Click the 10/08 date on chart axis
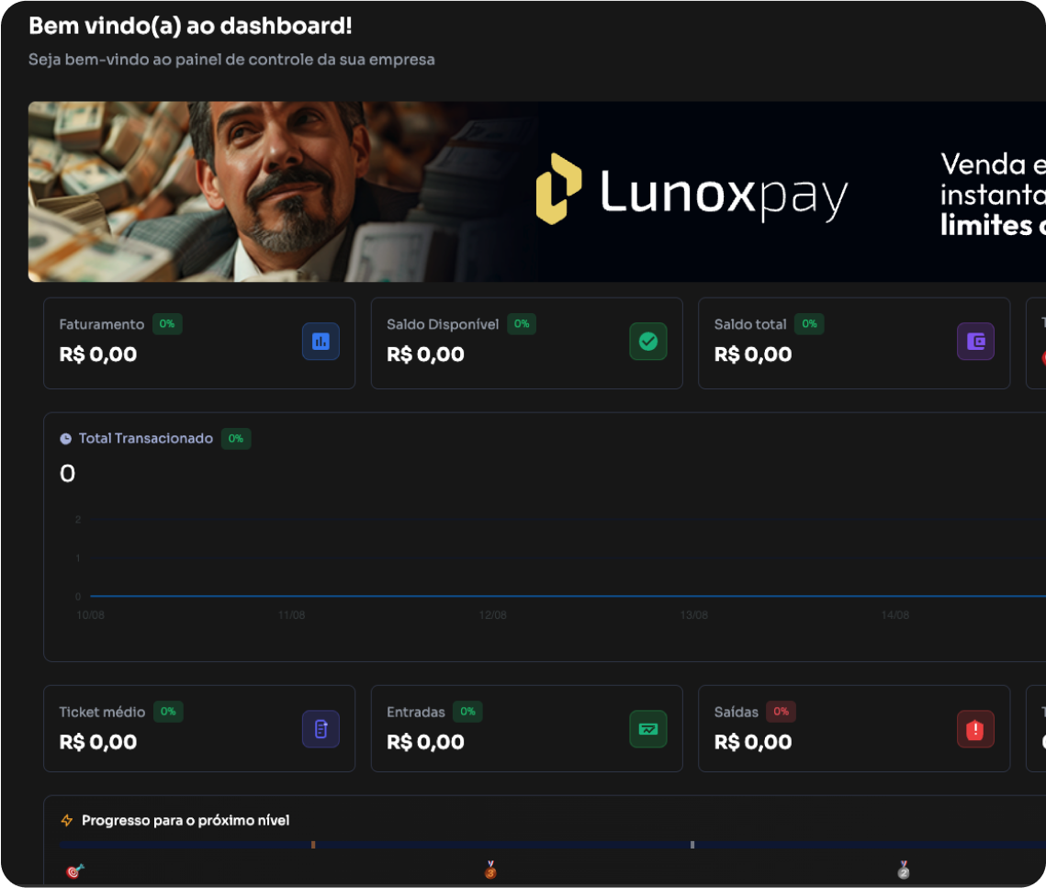This screenshot has width=1046, height=888. 90,615
